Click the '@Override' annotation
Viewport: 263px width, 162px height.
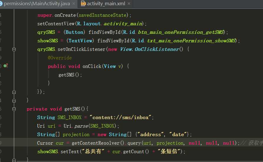[60, 58]
